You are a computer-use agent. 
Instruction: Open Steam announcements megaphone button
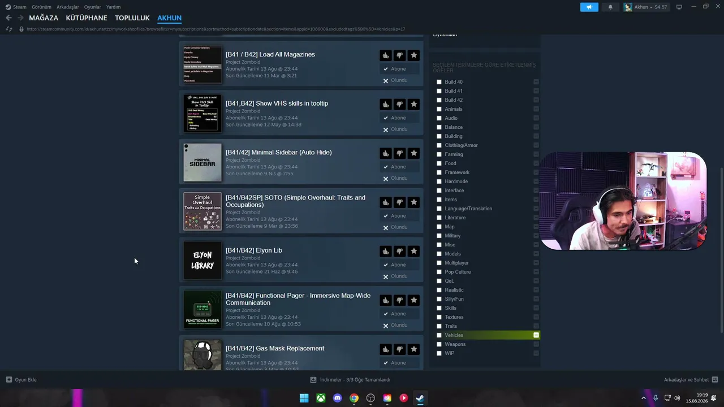tap(589, 7)
